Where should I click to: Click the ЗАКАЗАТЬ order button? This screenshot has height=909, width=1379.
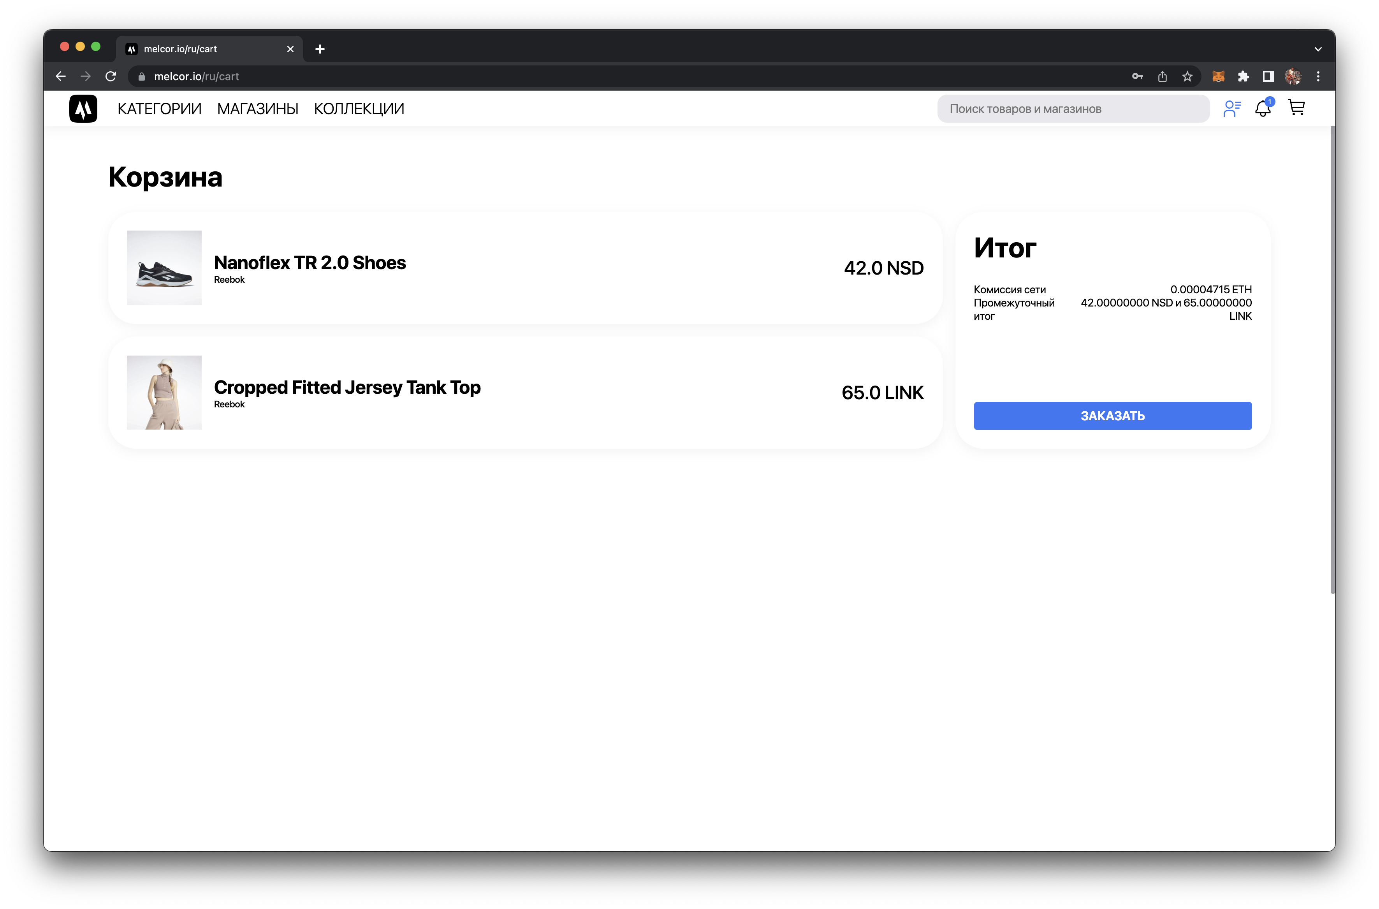click(x=1112, y=416)
